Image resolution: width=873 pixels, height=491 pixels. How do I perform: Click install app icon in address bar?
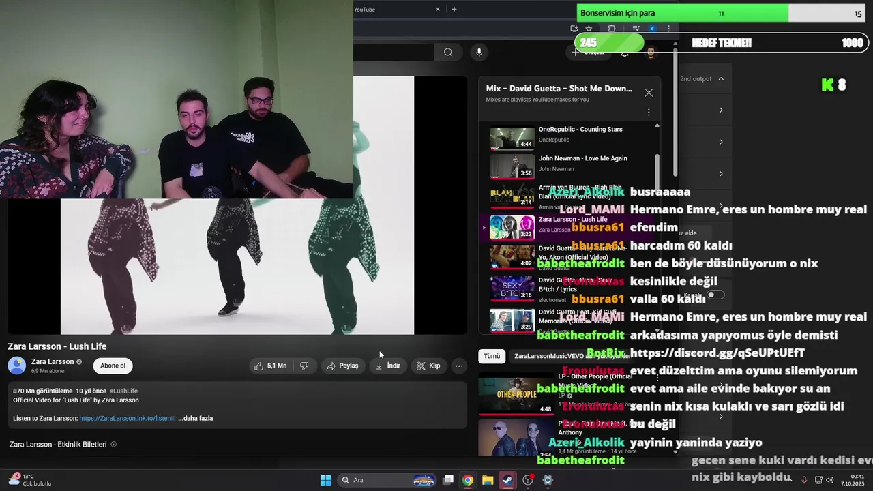(574, 29)
